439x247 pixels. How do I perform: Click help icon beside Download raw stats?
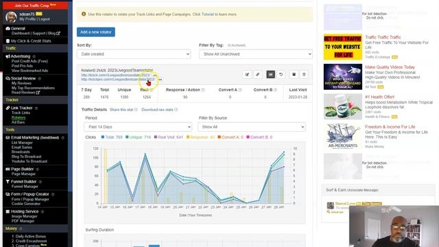tap(176, 110)
